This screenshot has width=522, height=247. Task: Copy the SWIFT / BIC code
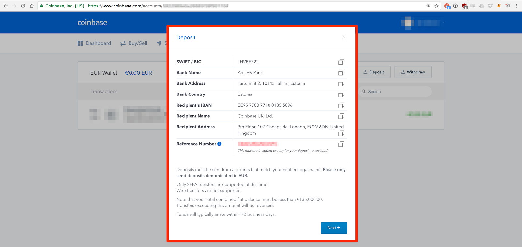pos(341,62)
